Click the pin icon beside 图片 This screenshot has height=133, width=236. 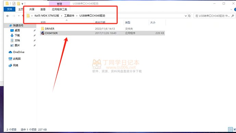[x=35, y=45]
